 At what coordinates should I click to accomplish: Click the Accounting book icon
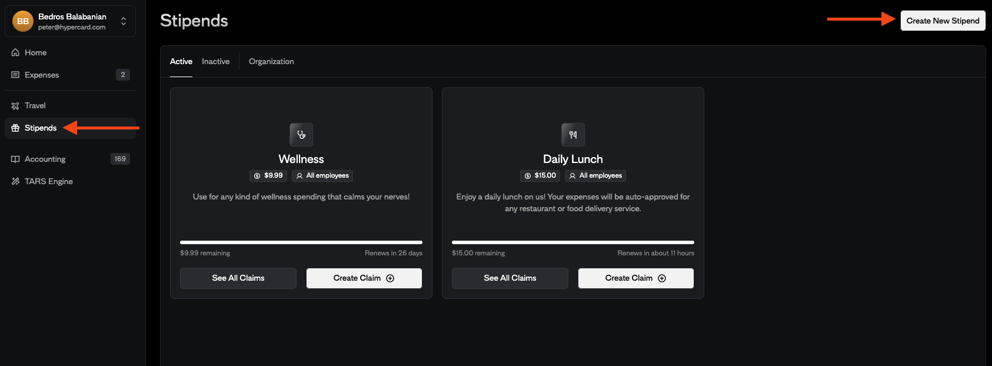coord(15,159)
